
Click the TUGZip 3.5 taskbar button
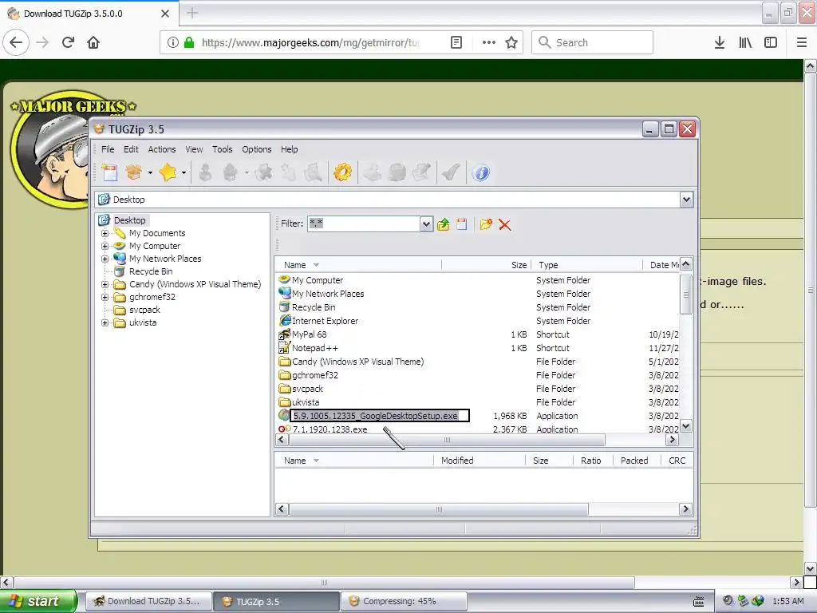click(277, 601)
